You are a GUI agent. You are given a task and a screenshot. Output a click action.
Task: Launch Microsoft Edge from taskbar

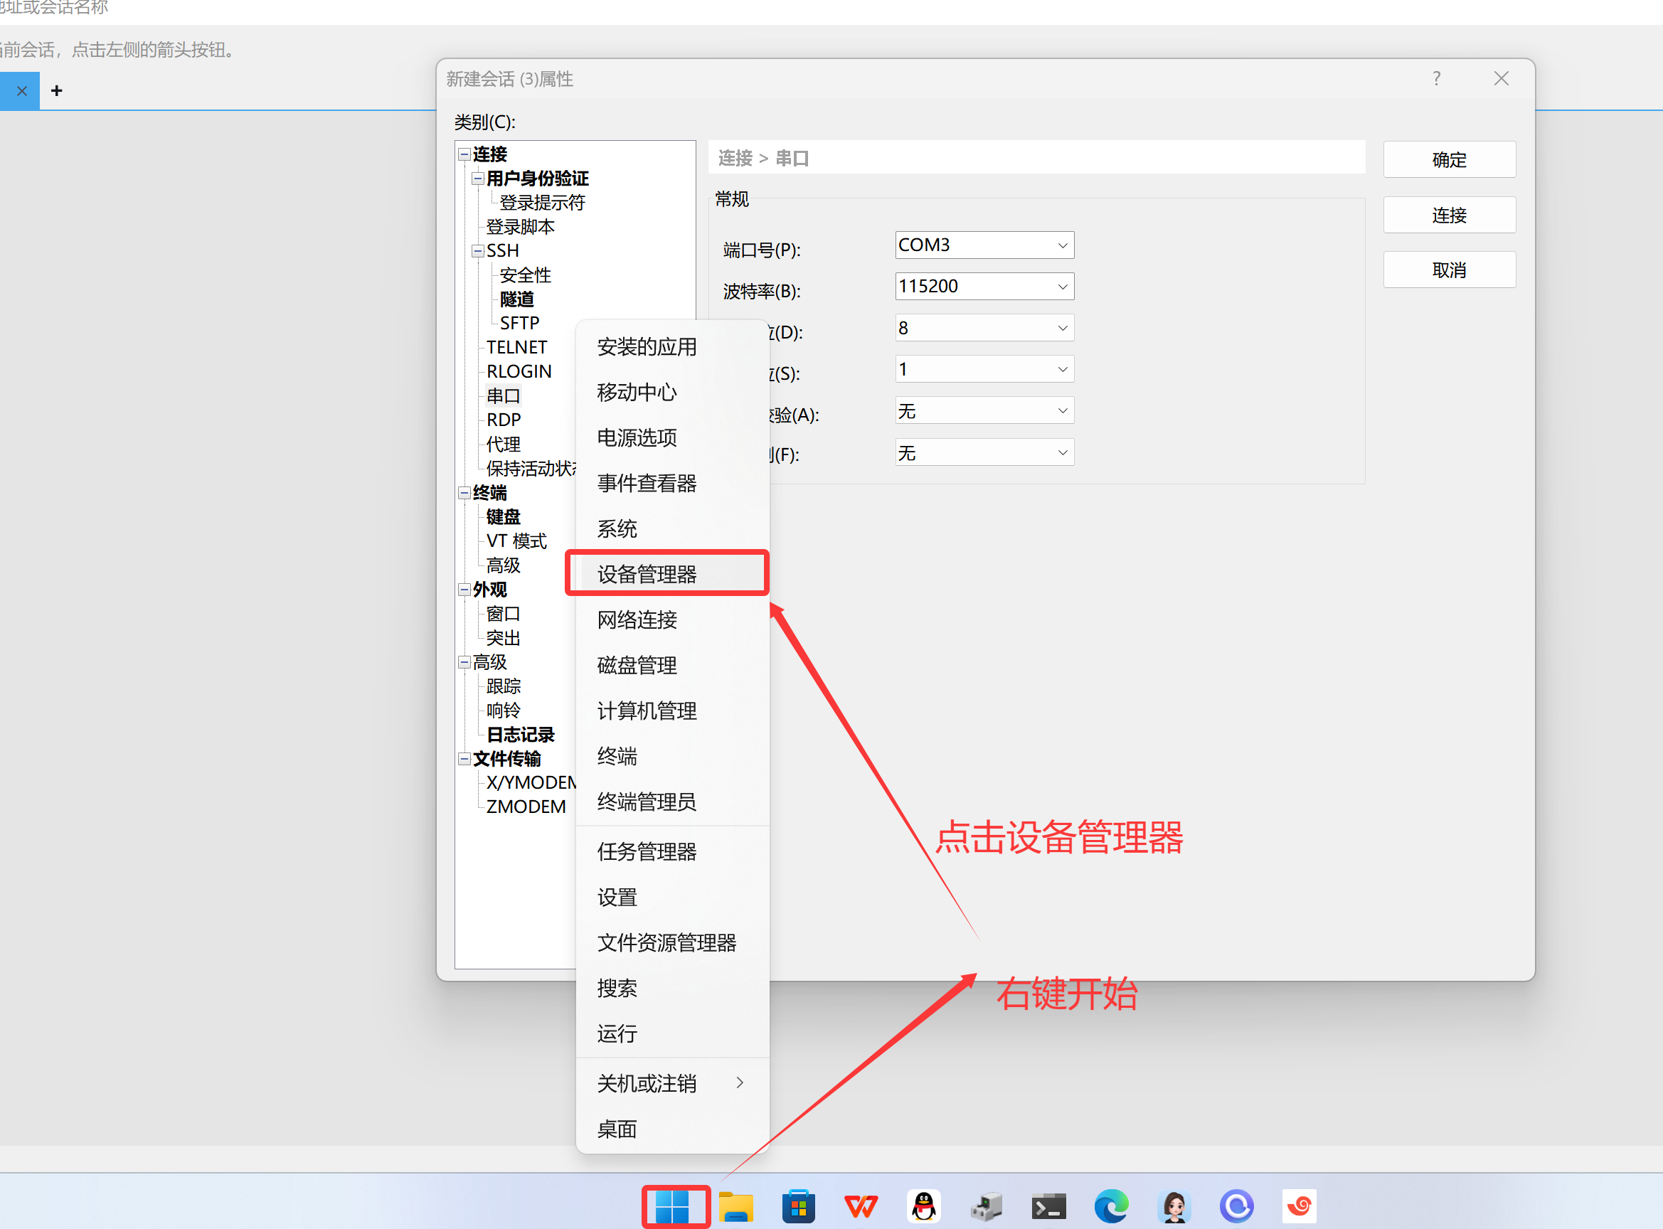click(1111, 1206)
